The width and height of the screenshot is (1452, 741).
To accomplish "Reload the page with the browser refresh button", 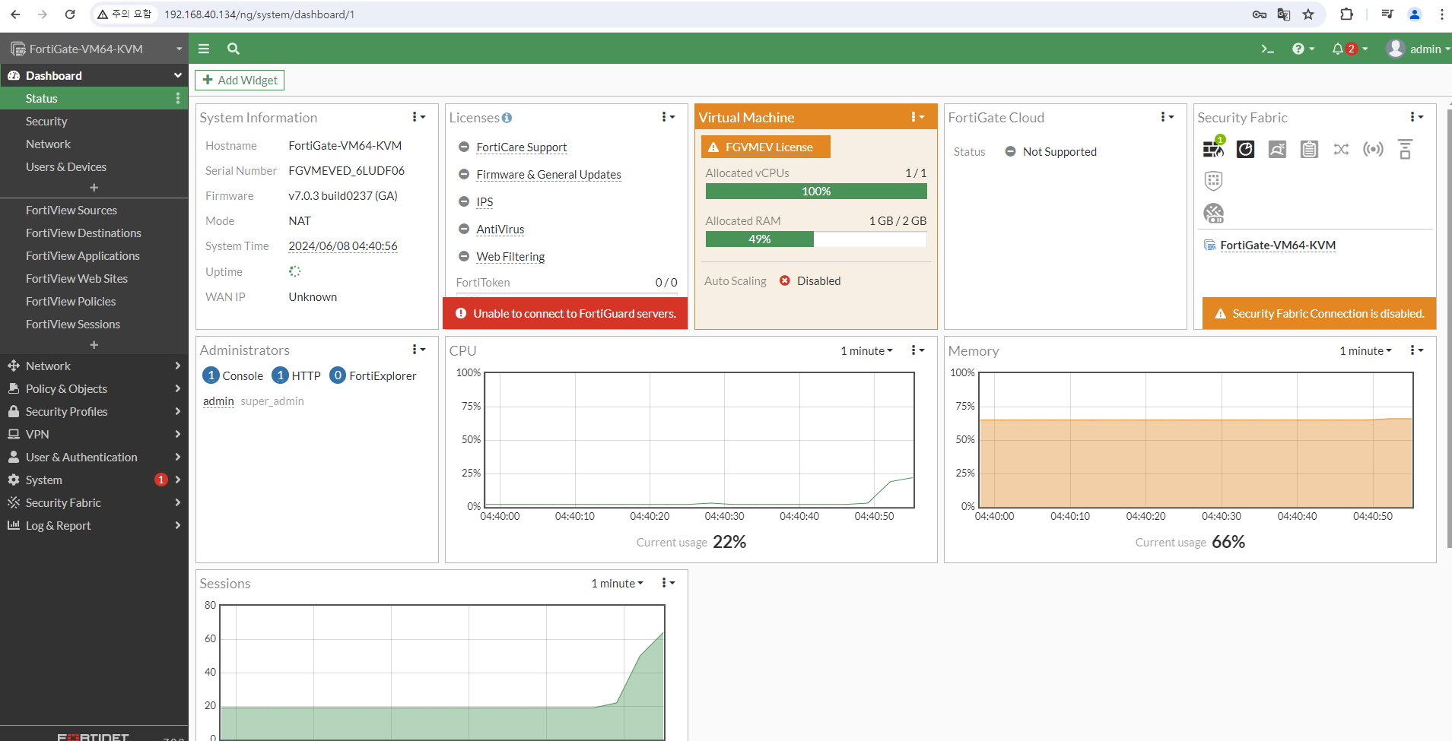I will [x=70, y=14].
